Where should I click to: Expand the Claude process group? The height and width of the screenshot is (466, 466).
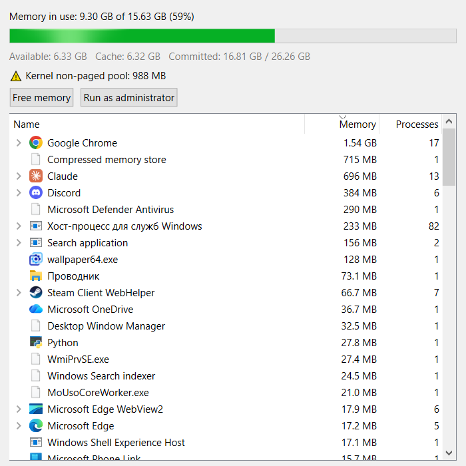tap(19, 176)
